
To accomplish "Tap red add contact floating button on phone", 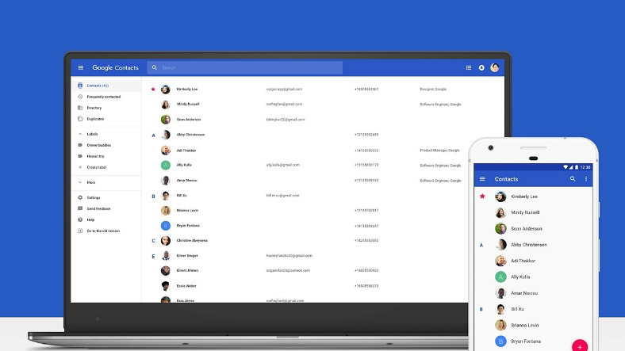I will (x=580, y=346).
